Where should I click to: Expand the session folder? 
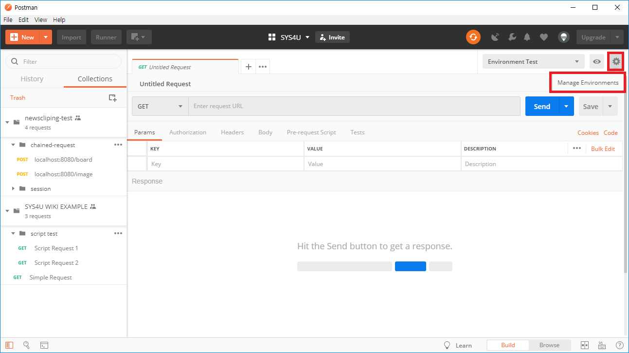pyautogui.click(x=13, y=188)
